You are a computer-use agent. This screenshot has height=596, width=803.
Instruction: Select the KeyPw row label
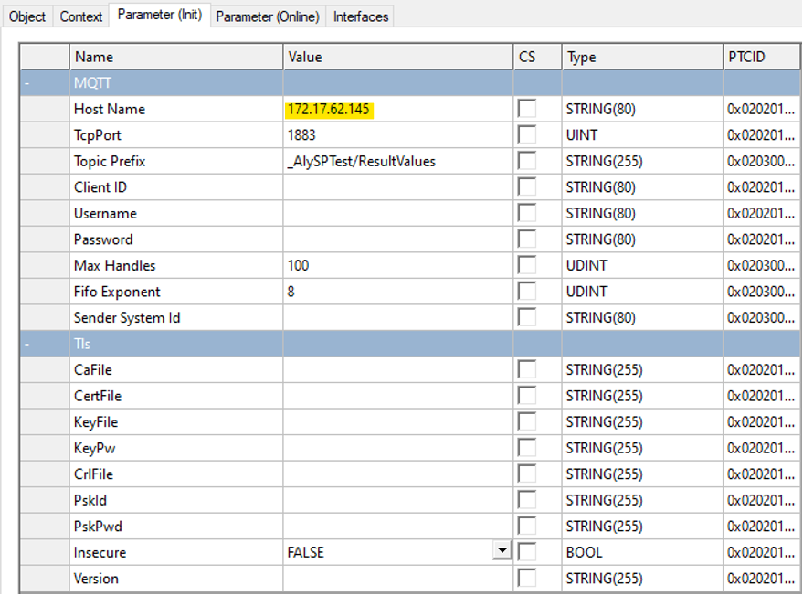[x=95, y=449]
